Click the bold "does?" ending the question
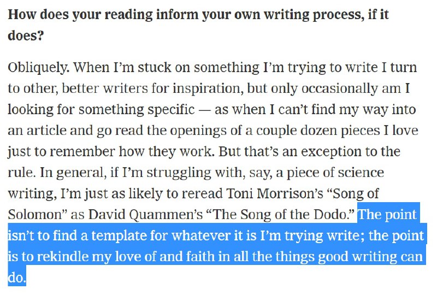The image size is (437, 295). click(26, 36)
